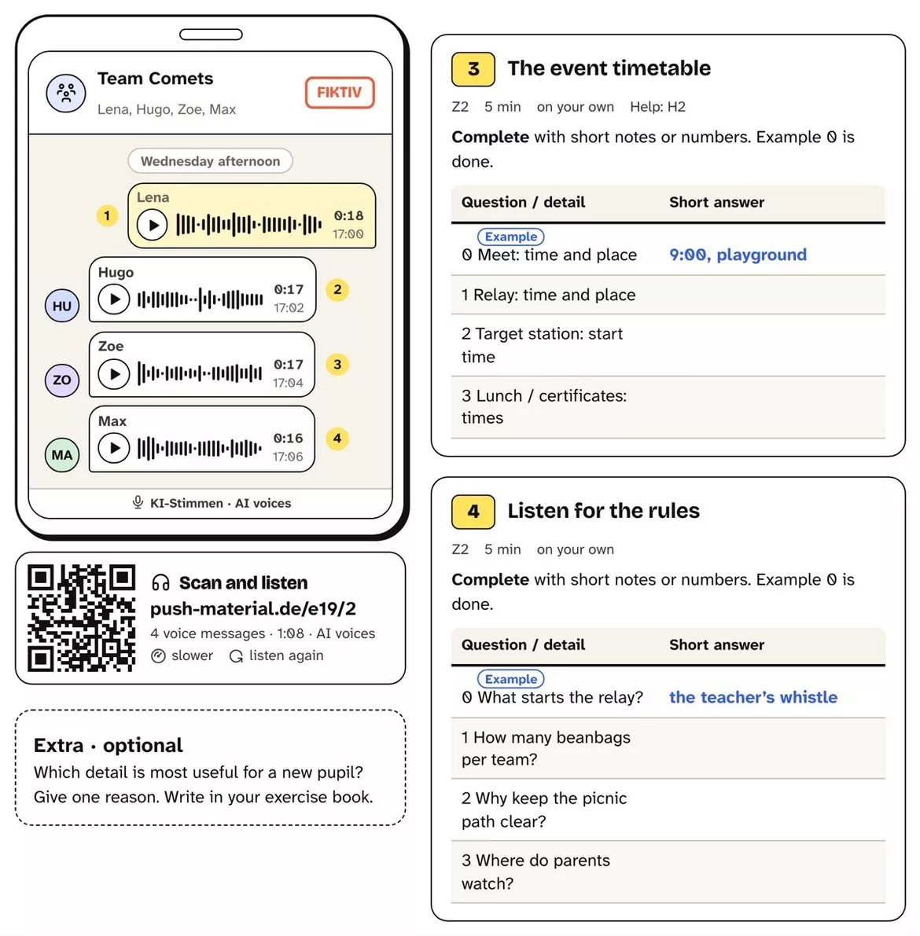The image size is (920, 936).
Task: Click the headphones icon beside Scan and listen
Action: click(160, 582)
